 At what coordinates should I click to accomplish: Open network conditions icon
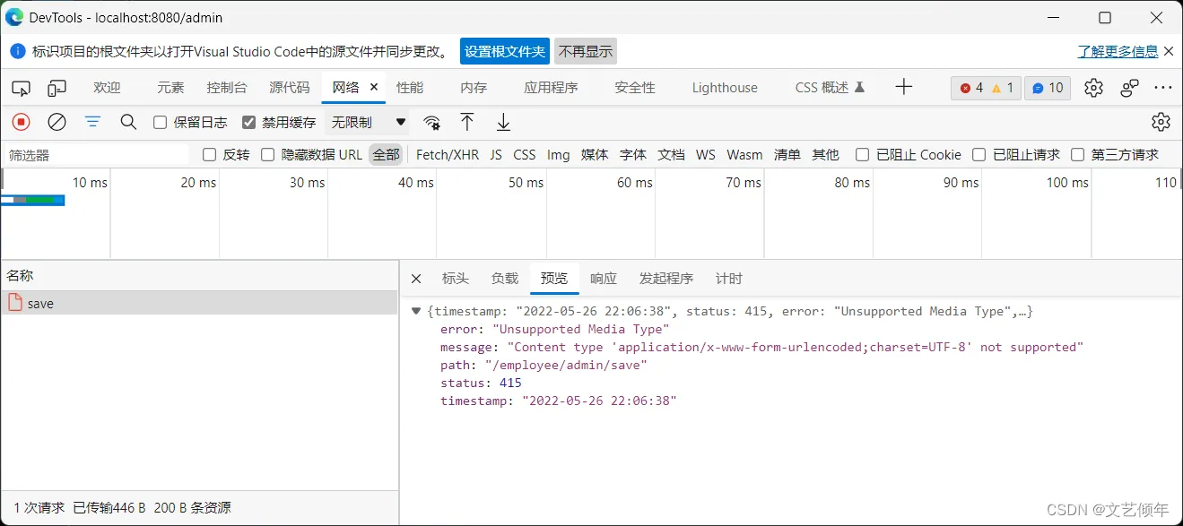coord(431,122)
